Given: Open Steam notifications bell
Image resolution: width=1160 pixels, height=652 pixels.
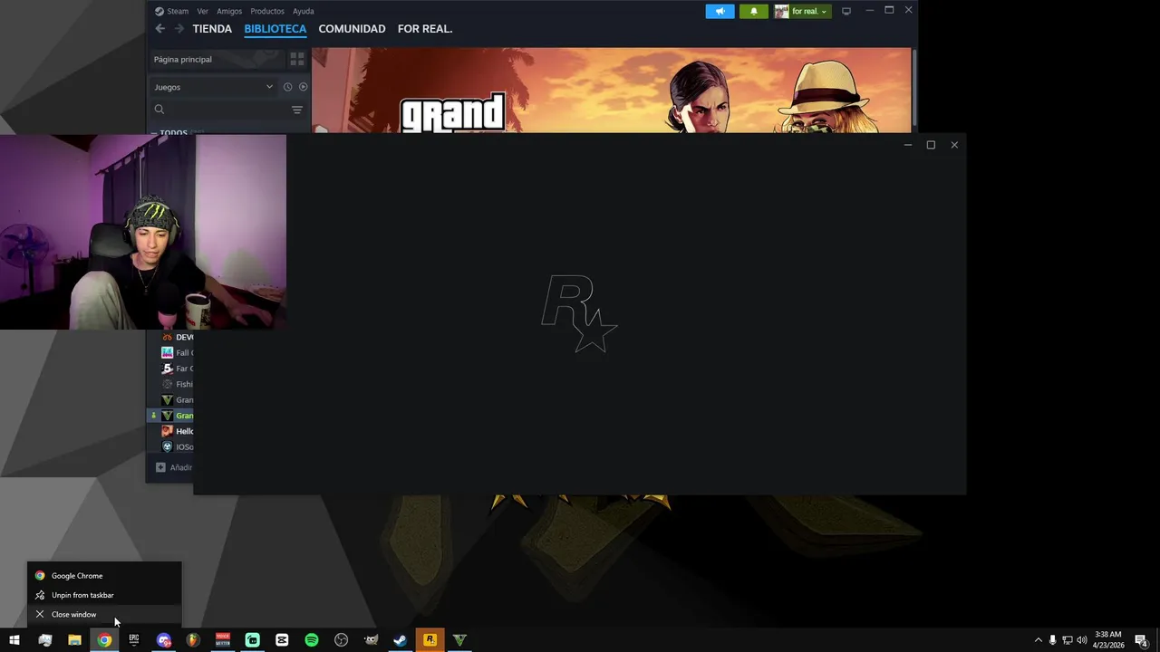Looking at the screenshot, I should pos(753,11).
